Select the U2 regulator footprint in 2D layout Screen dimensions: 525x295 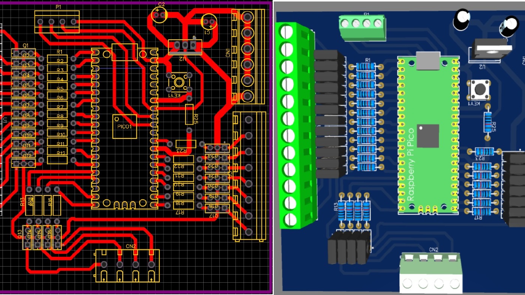coord(185,48)
